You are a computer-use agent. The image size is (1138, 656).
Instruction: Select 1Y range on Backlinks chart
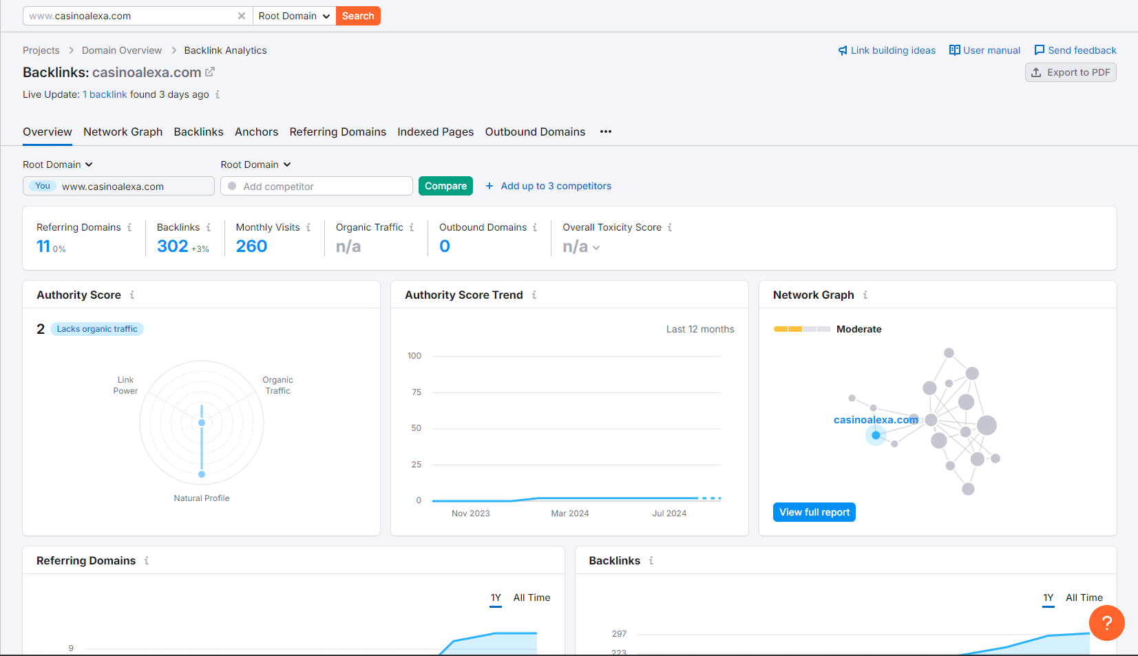(1048, 597)
